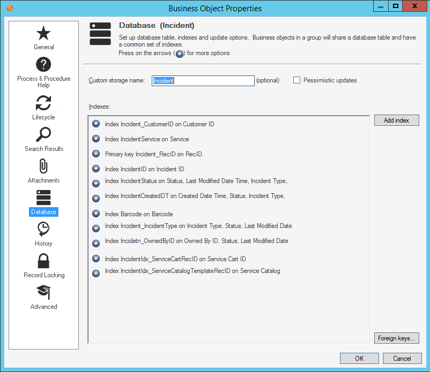Screen dimensions: 430x372
Task: Click the Custom storage name field
Action: [x=203, y=80]
